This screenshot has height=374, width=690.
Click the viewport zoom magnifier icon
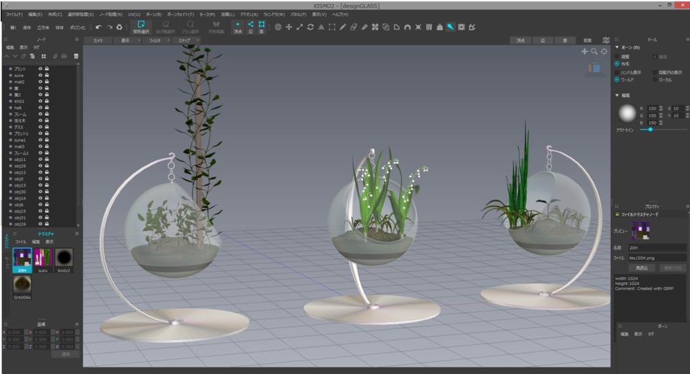pyautogui.click(x=594, y=51)
